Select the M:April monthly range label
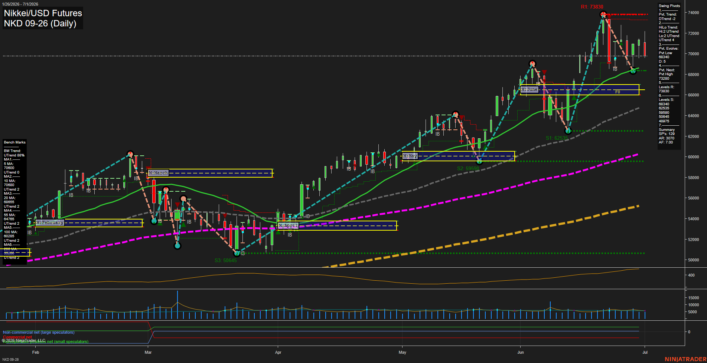Viewport: 707px width, 363px height. coord(288,225)
